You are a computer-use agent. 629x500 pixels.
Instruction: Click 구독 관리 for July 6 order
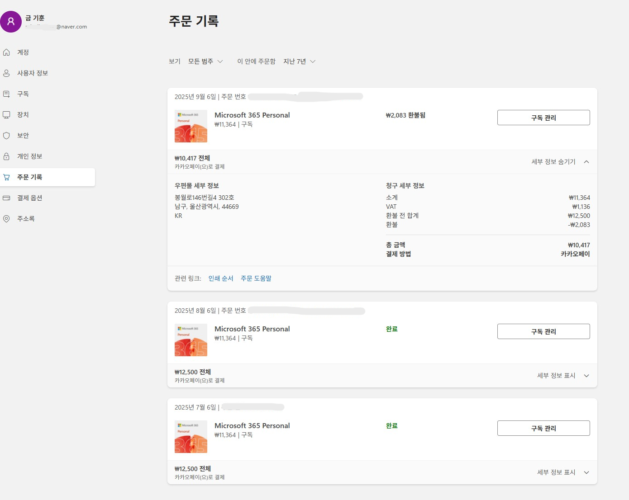click(543, 428)
